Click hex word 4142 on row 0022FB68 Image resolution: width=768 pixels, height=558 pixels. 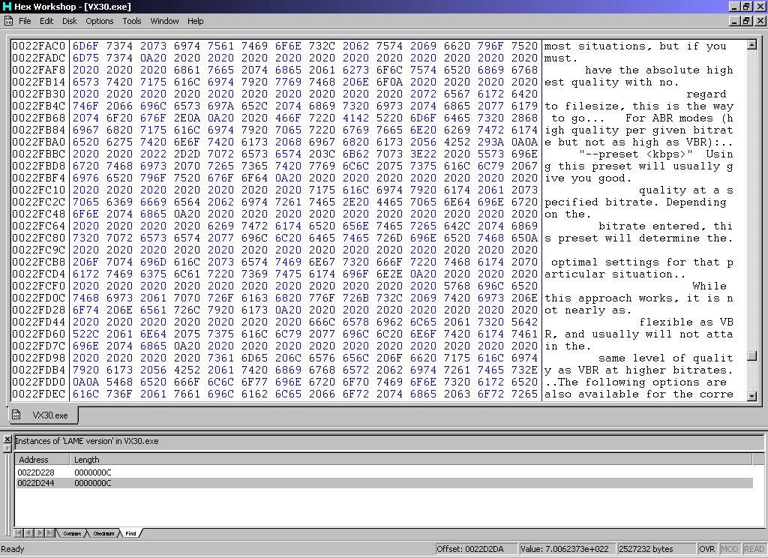(x=356, y=118)
